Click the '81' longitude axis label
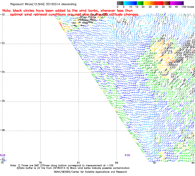The image size is (195, 176). tap(78, 163)
